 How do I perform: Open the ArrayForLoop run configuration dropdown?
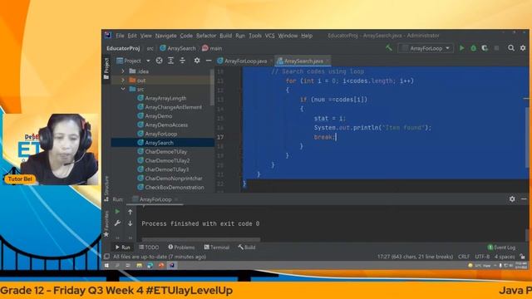[x=426, y=48]
